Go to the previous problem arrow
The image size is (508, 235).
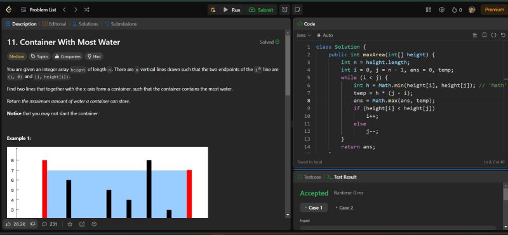click(65, 10)
